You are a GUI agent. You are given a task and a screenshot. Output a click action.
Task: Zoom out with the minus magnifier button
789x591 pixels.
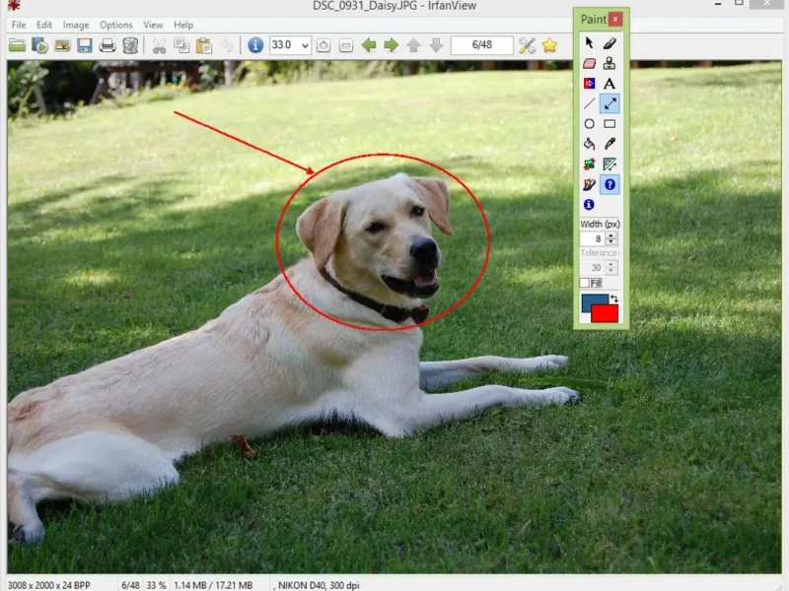[346, 45]
